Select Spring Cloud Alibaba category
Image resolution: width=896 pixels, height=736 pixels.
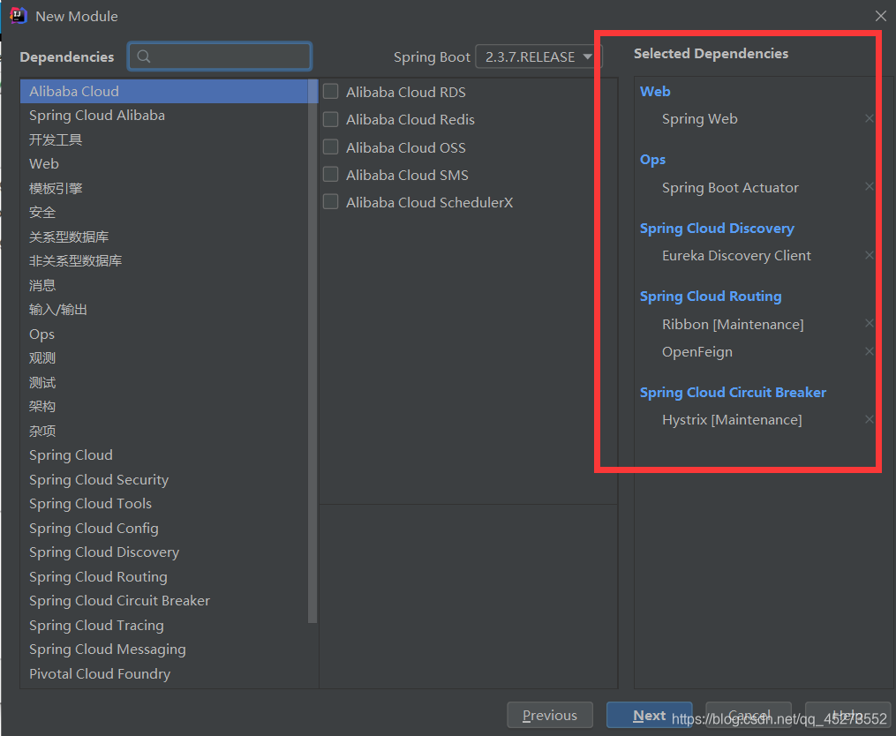pos(164,116)
